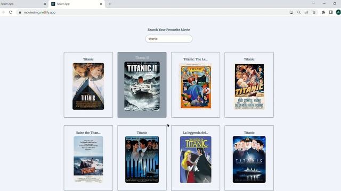This screenshot has width=341, height=191.
Task: Click the install app icon in address bar
Action: (x=291, y=12)
